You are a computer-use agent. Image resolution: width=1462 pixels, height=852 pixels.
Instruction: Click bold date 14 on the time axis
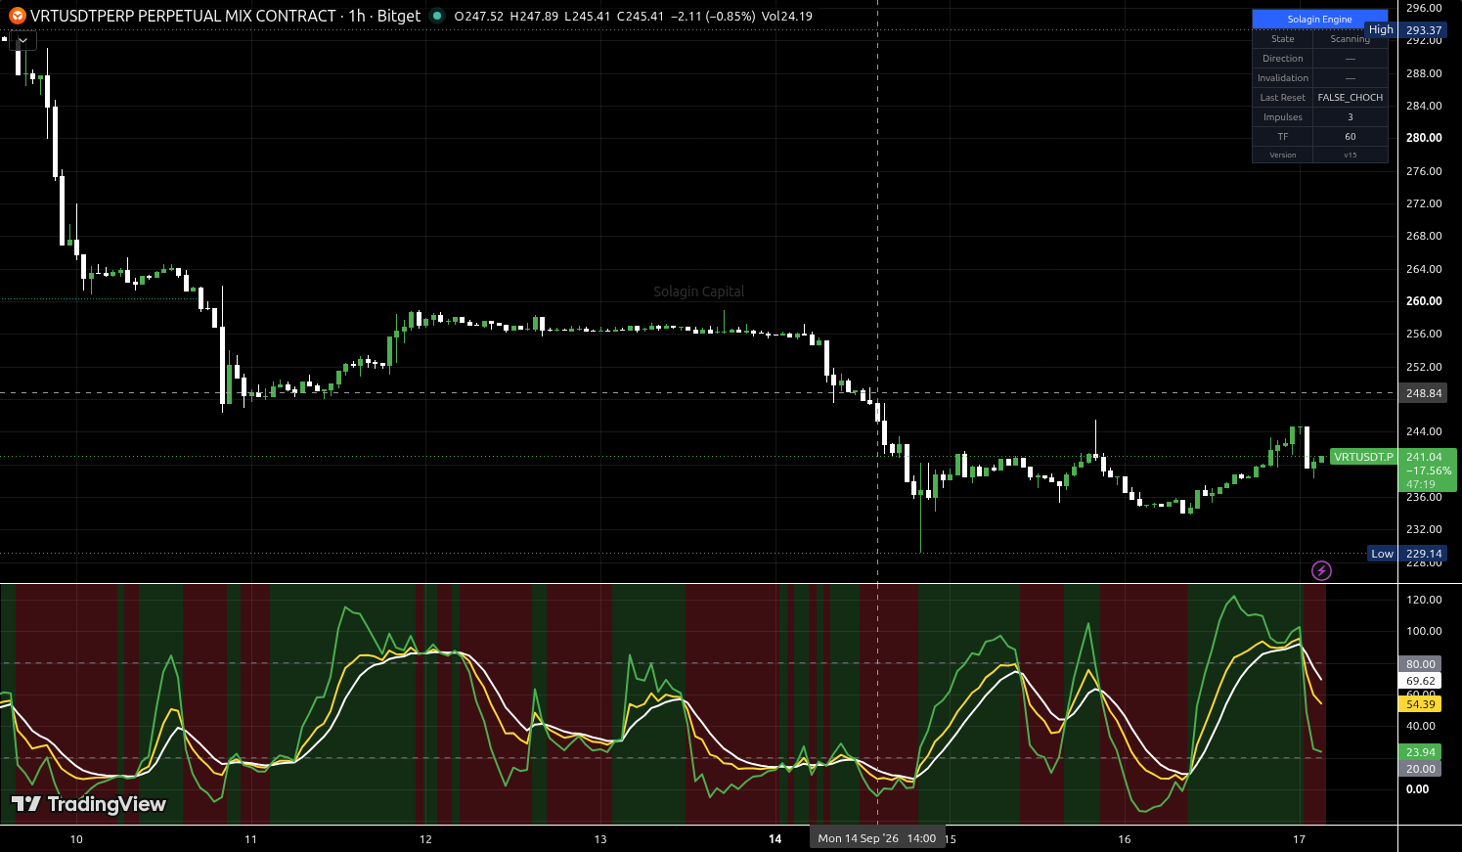(x=775, y=839)
